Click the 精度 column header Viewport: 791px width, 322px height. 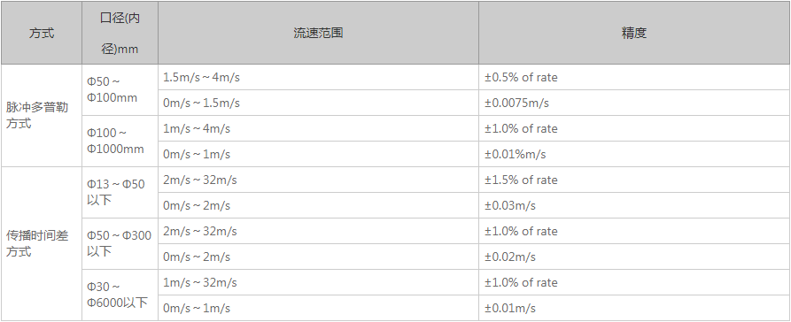click(634, 33)
